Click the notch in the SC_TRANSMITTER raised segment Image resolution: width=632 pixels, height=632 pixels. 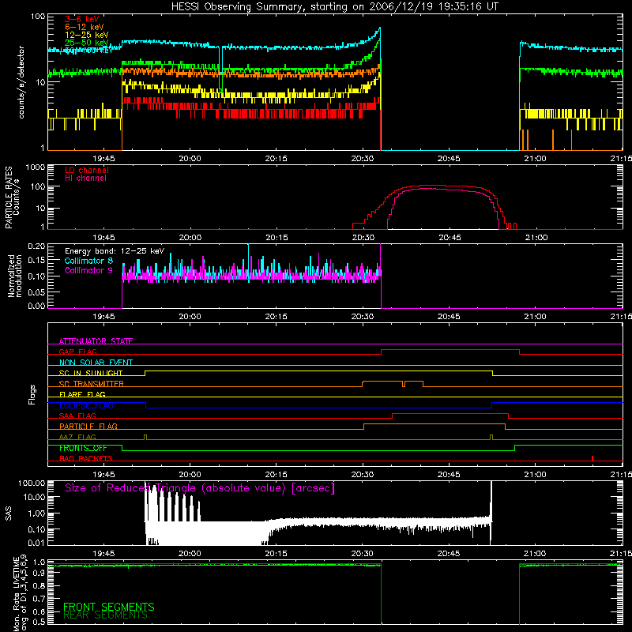[404, 384]
